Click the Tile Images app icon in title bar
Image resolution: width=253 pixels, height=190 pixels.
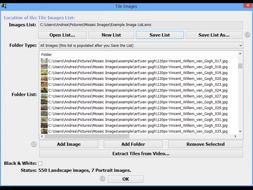pos(4,6)
